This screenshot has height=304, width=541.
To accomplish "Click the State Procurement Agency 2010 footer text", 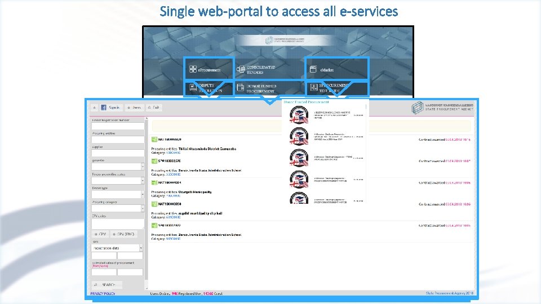I will [x=450, y=293].
